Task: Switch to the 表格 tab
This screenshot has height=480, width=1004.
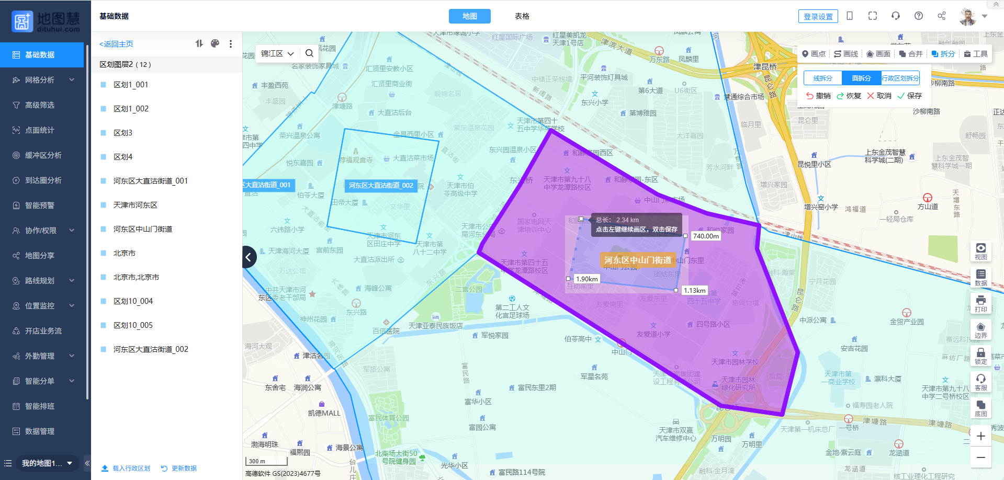Action: point(522,16)
